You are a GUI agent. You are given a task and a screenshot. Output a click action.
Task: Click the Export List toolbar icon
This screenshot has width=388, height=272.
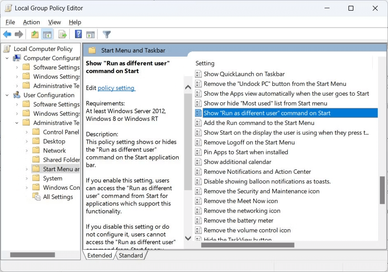(62, 34)
